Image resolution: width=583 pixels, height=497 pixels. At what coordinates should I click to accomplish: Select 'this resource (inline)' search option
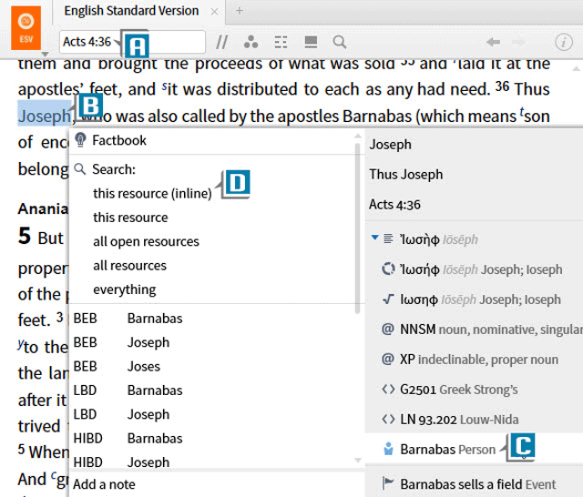coord(151,193)
